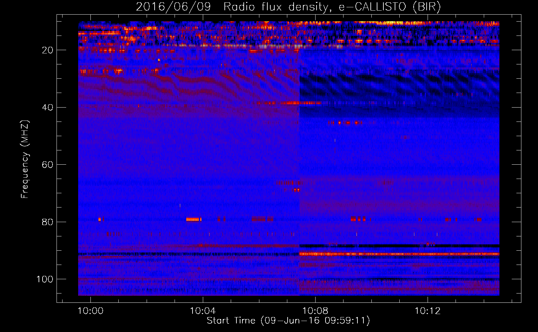This screenshot has width=538, height=332.
Task: Click the 100 MHz frequency tick label
Action: pos(45,279)
